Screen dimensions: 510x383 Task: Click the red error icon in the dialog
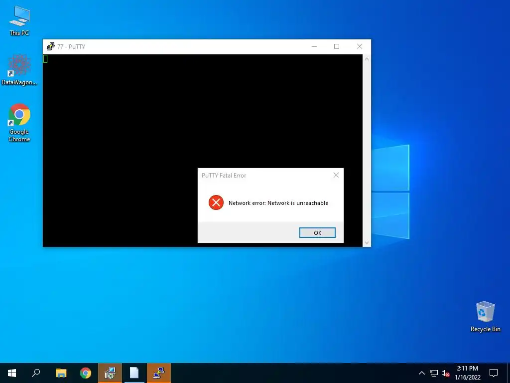pos(216,202)
